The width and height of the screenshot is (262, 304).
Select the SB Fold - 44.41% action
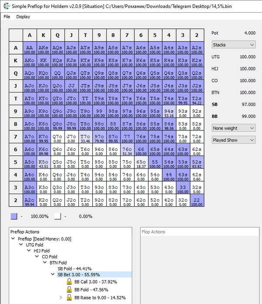point(74,269)
